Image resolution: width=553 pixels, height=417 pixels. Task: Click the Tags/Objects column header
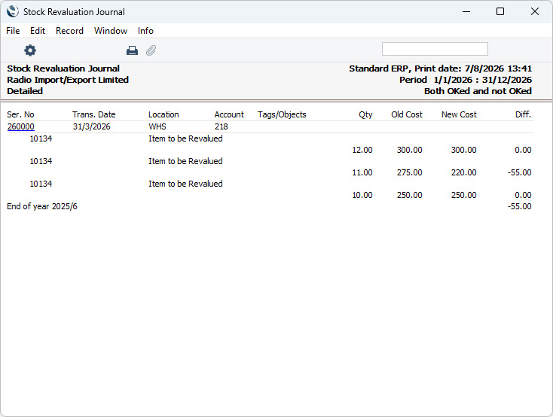pyautogui.click(x=282, y=114)
